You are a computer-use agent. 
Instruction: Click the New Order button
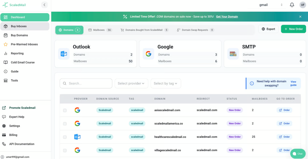tap(293, 29)
